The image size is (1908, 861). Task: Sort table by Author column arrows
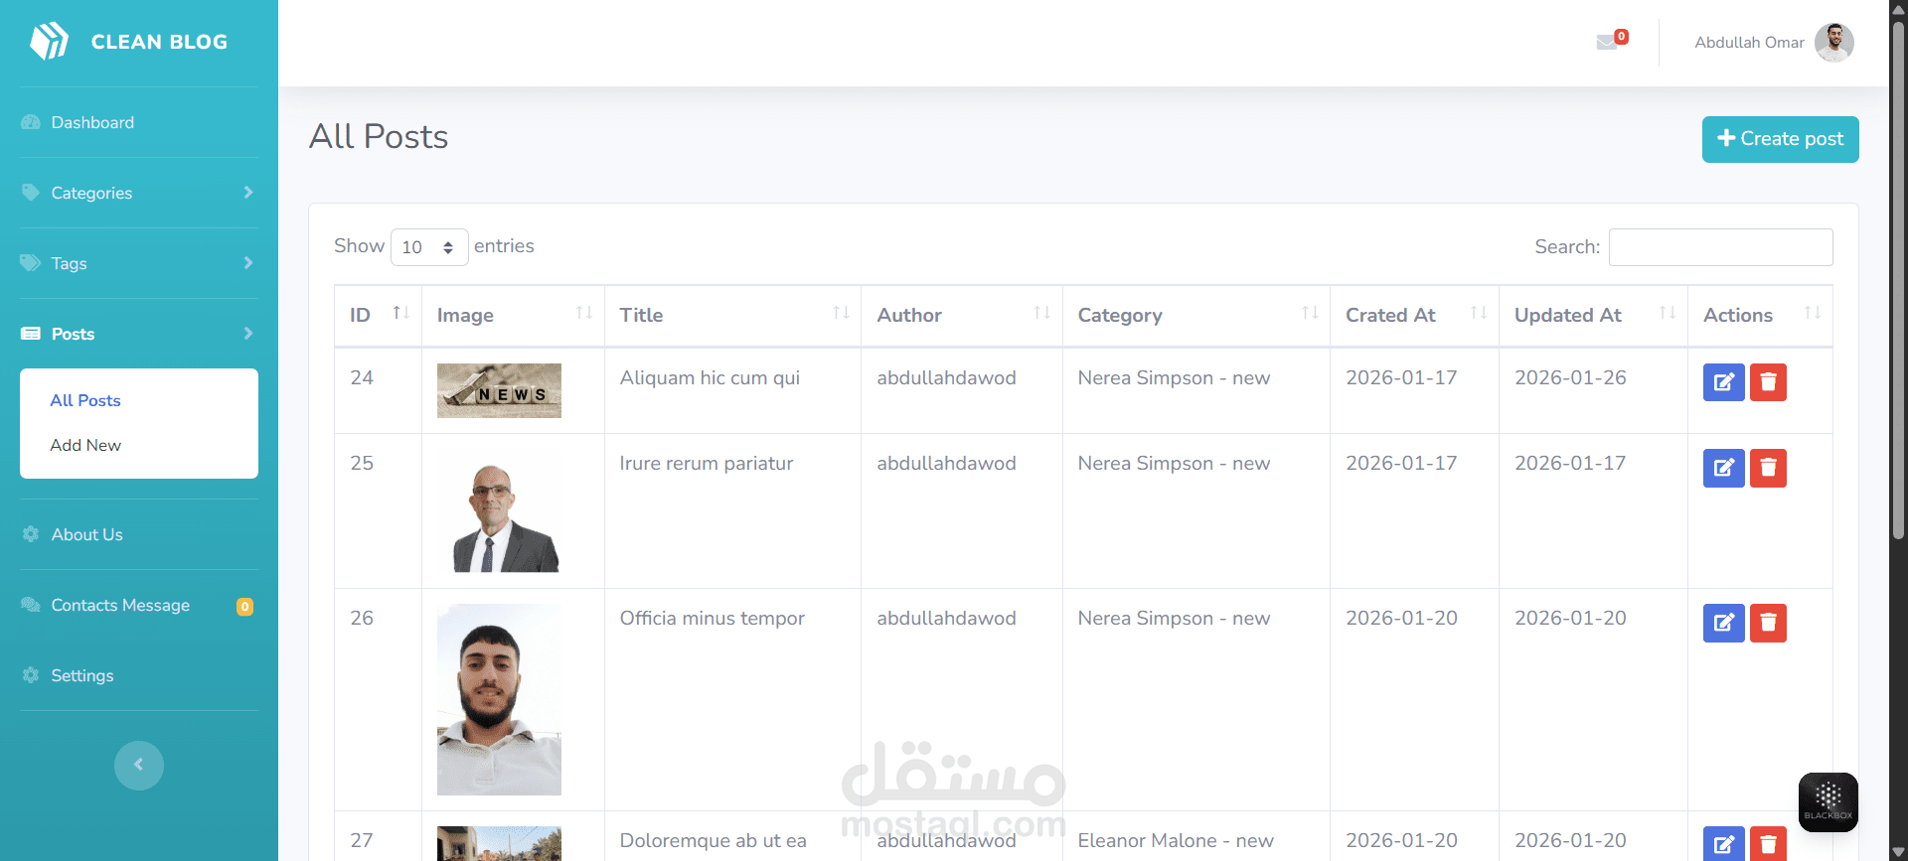[x=1042, y=313]
